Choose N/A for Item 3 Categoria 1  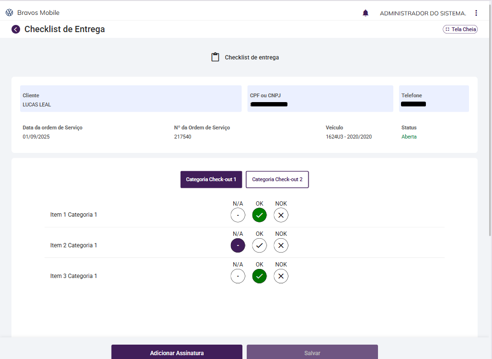pos(238,276)
